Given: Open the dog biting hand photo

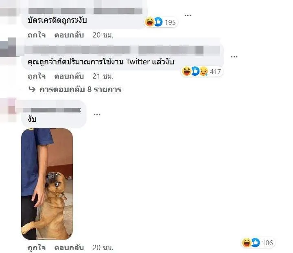Looking at the screenshot, I should tap(47, 184).
